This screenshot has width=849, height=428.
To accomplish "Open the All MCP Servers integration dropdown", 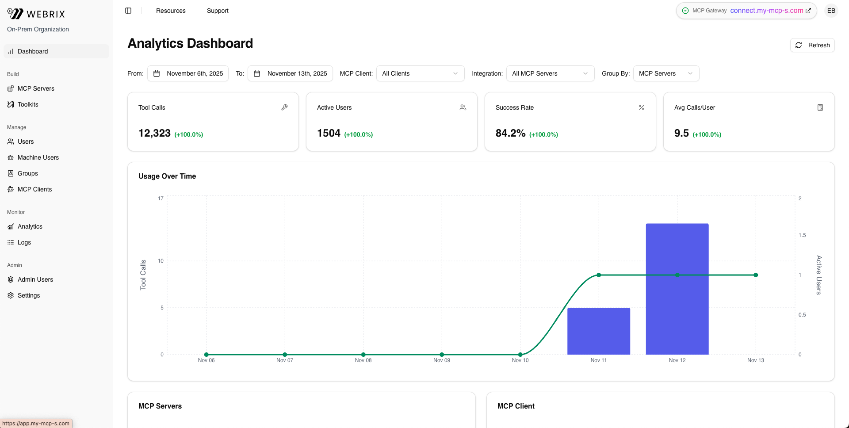I will coord(550,73).
